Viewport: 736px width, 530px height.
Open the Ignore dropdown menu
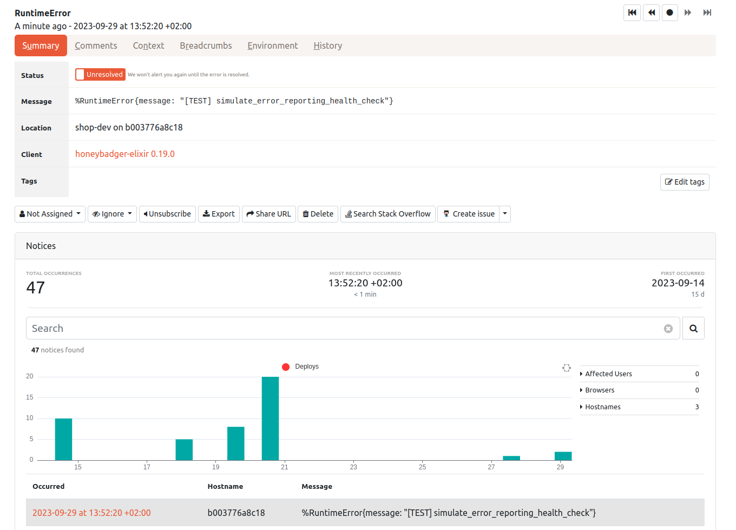click(x=112, y=214)
